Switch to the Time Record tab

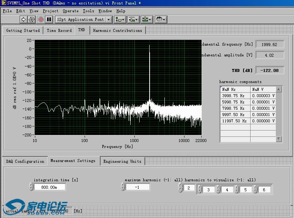pos(59,30)
